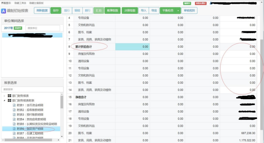
Task: Click the 账簿取数 button
Action: (113, 11)
